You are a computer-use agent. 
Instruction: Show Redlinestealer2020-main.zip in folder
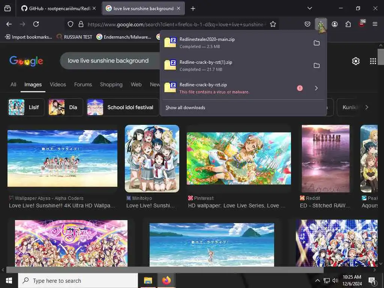tap(316, 43)
